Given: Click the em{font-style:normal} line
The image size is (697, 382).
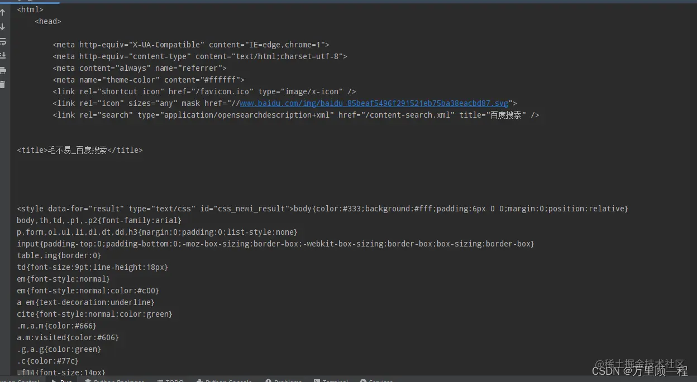Looking at the screenshot, I should (x=64, y=279).
